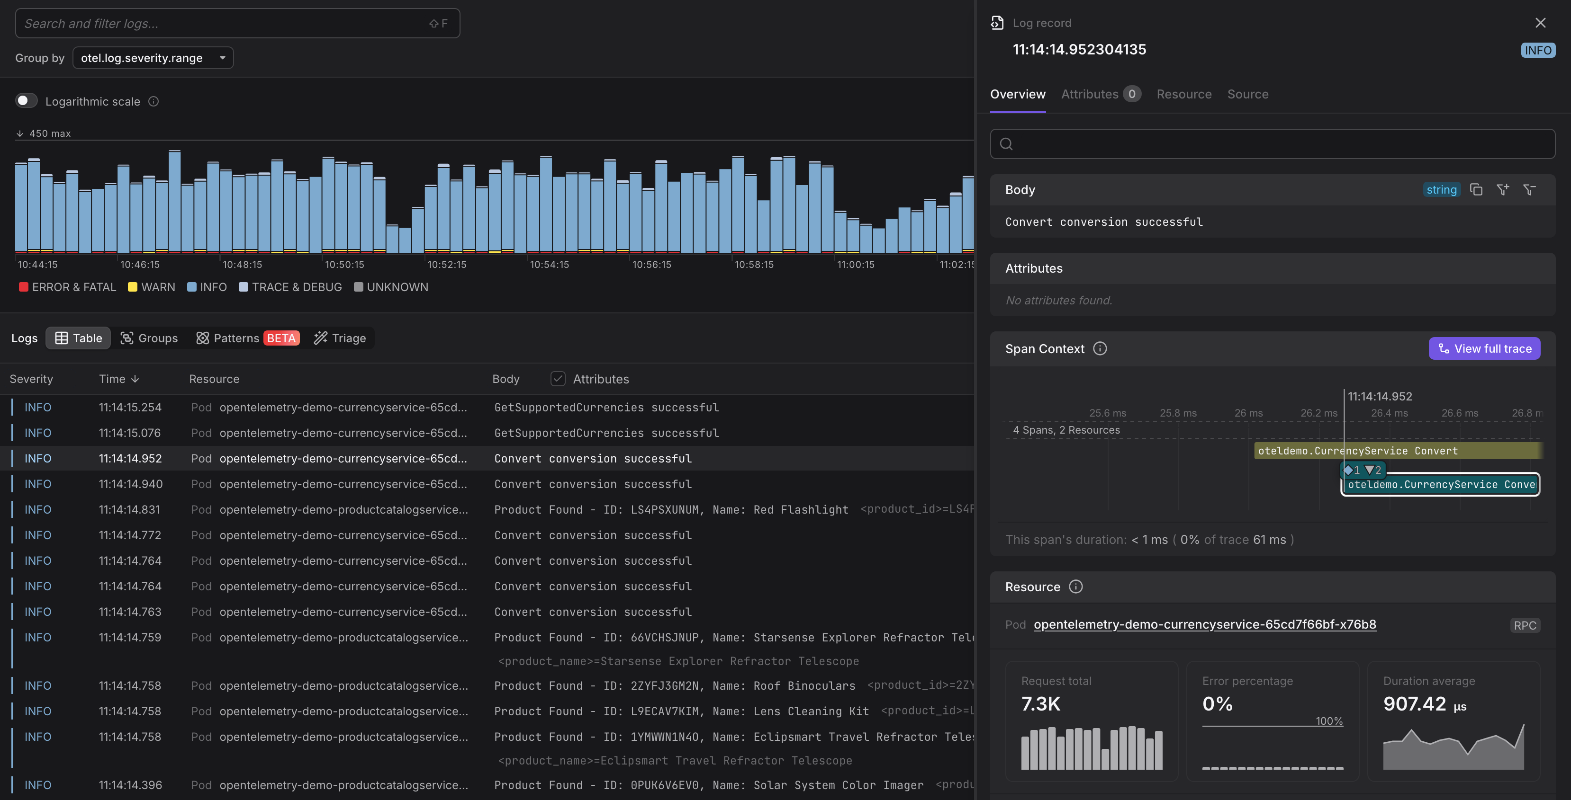Click the filter-exclude icon in Body header
The height and width of the screenshot is (800, 1571).
(1529, 189)
